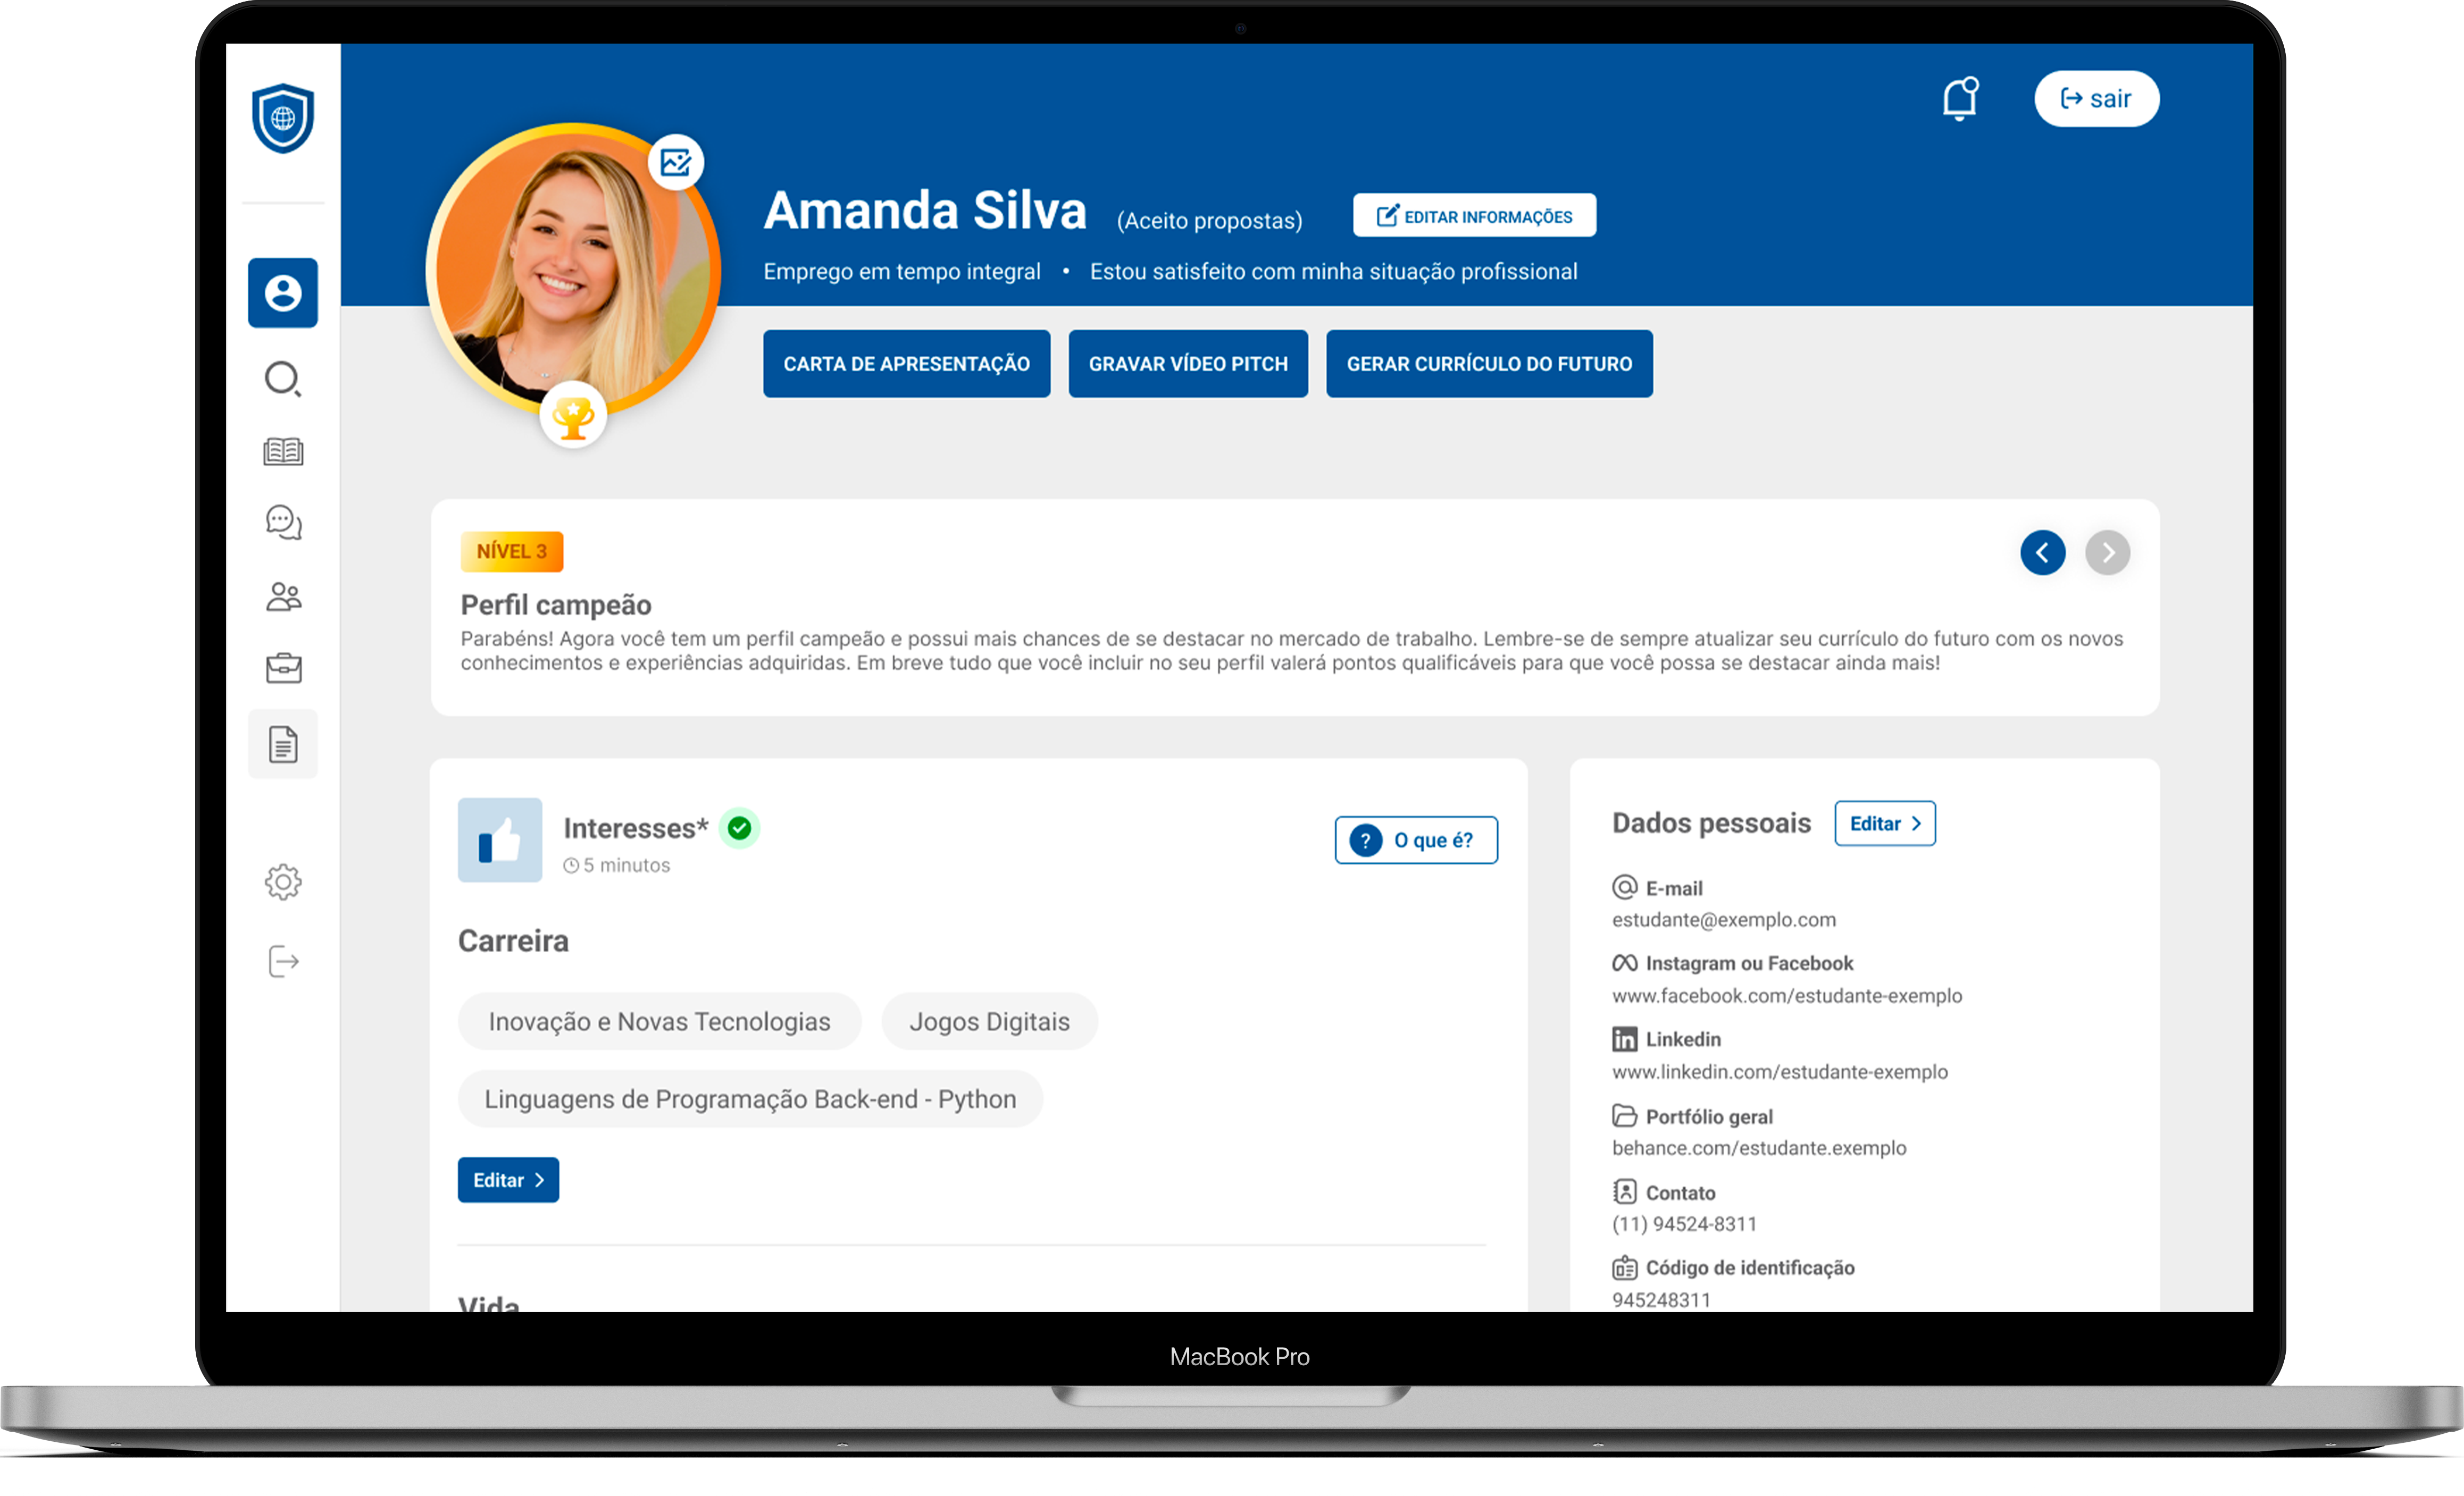
Task: Open the briefcase jobs sidebar icon
Action: [283, 668]
